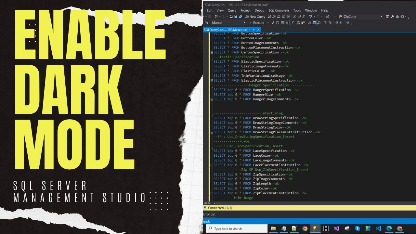Open the SQL Complete menu

tap(279, 10)
